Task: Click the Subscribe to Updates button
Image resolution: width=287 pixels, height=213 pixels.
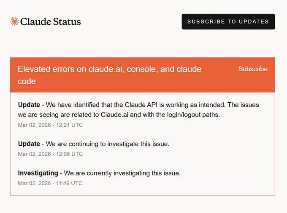Action: pos(228,21)
